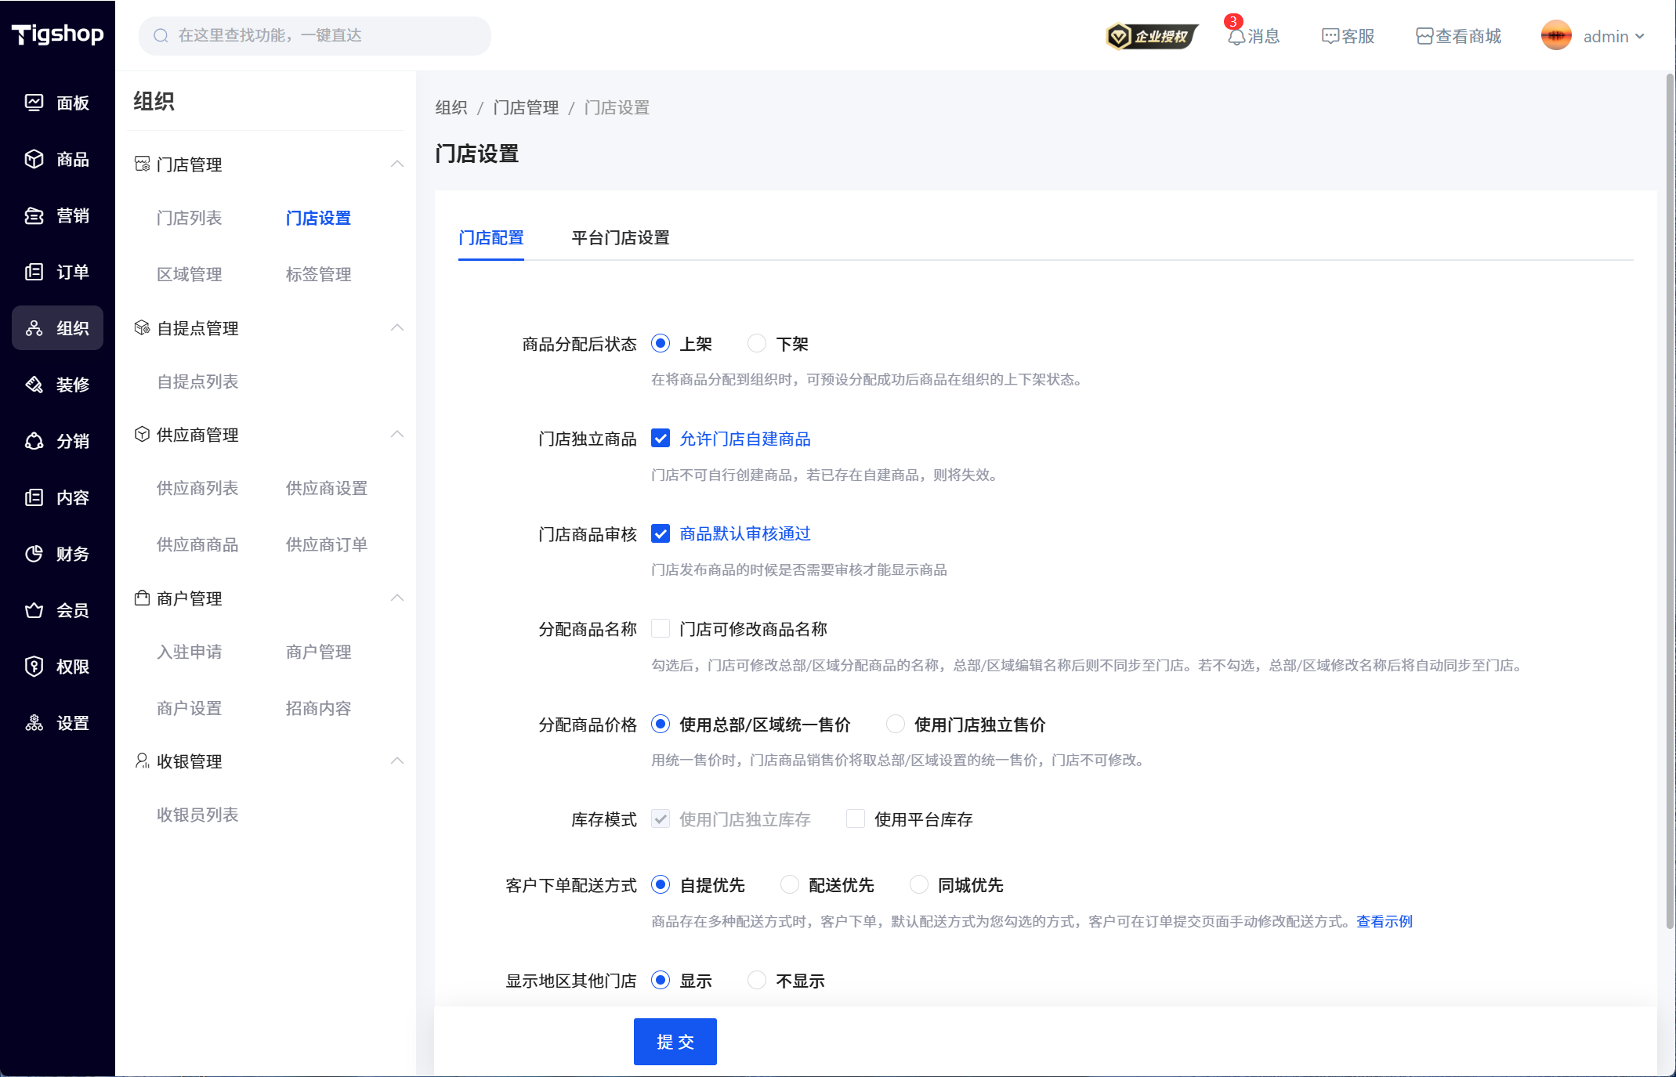Click the 查看商城 store icon

tap(1424, 37)
